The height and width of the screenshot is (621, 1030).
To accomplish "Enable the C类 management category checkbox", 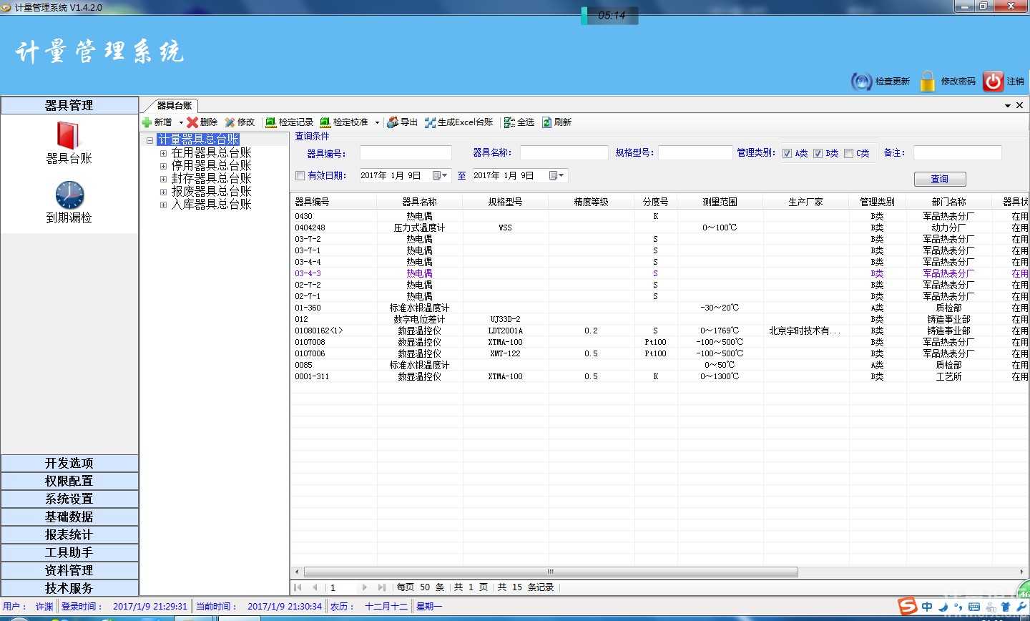I will 848,153.
